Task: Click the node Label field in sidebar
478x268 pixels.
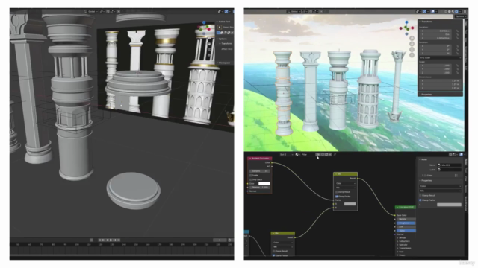Action: (449, 170)
